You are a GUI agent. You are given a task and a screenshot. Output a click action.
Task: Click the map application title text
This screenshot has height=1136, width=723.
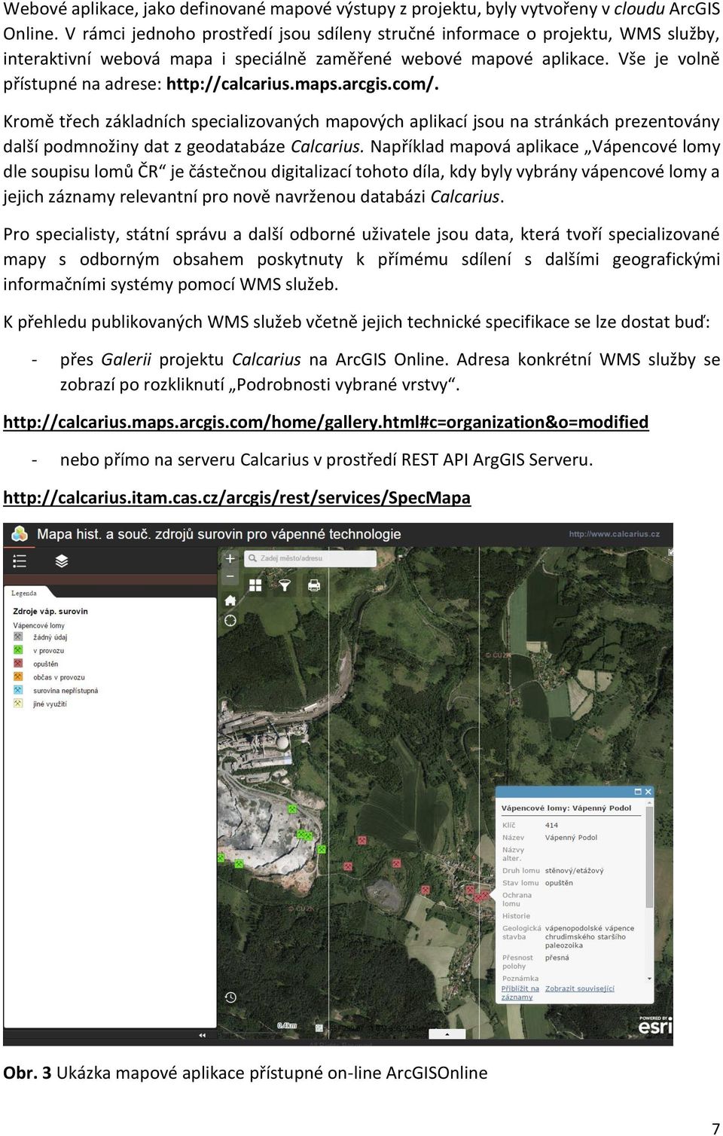pos(219,534)
